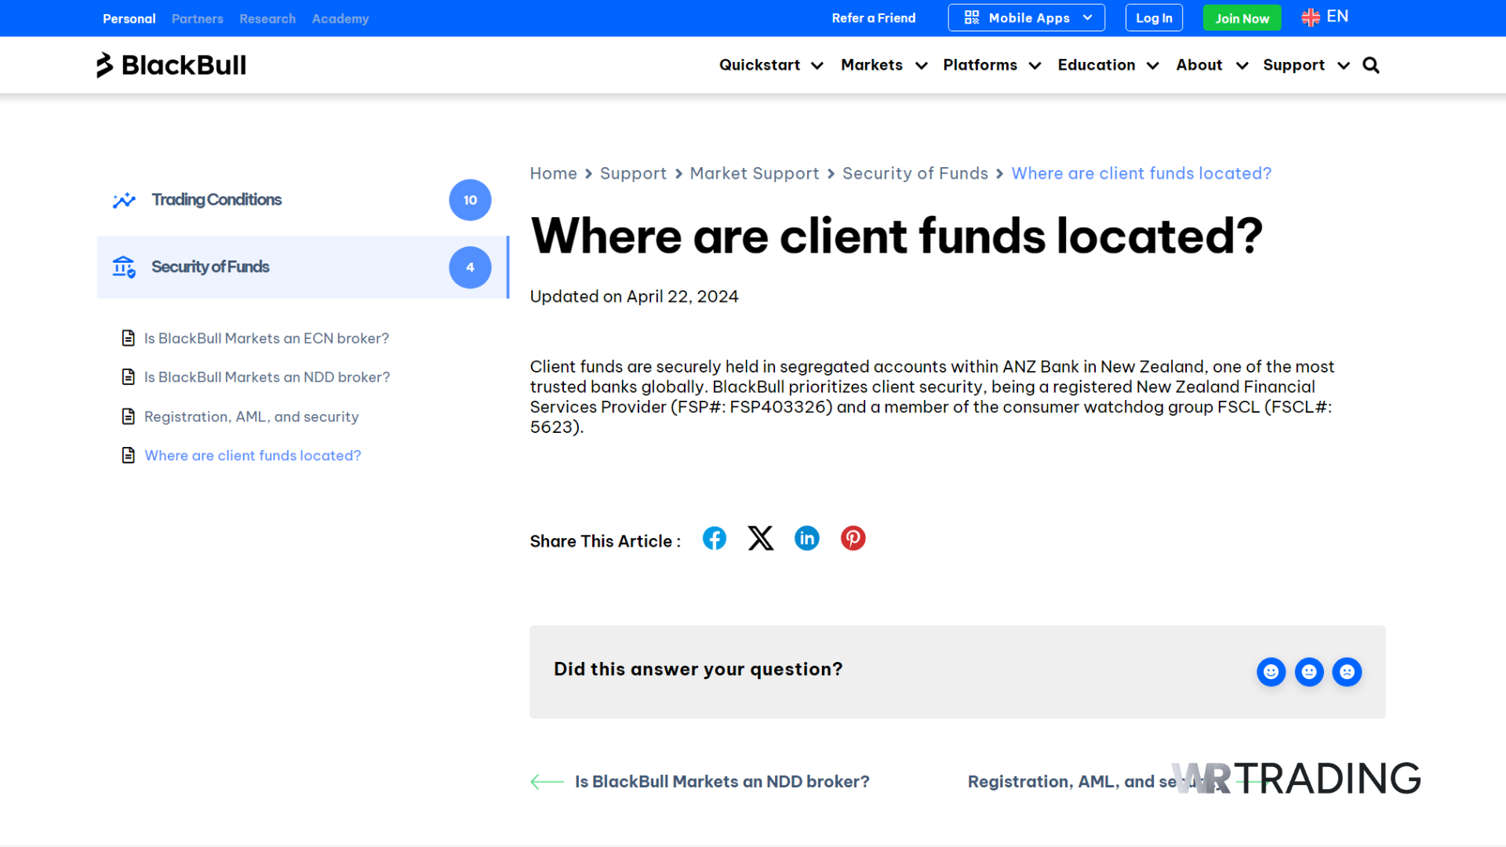1506x847 pixels.
Task: Click the 'Share This Article :' label
Action: click(605, 541)
